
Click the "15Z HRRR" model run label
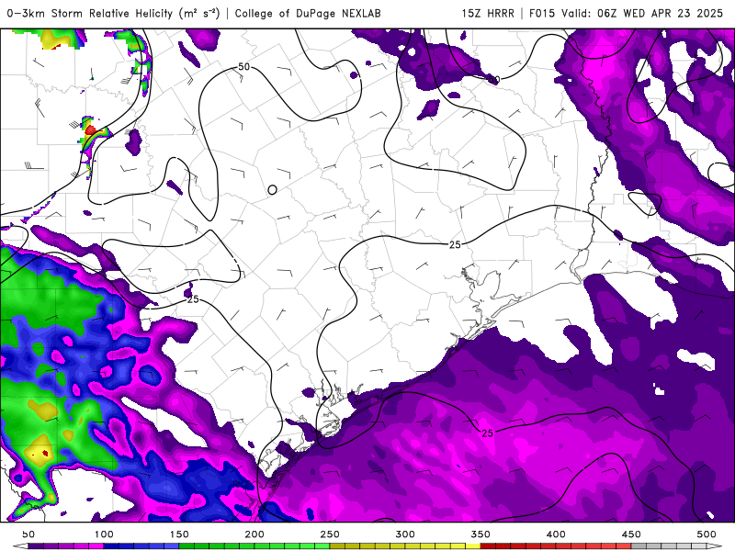pyautogui.click(x=488, y=13)
